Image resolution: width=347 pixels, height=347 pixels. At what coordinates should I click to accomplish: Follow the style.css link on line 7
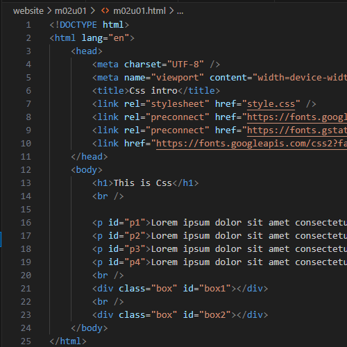pos(271,104)
